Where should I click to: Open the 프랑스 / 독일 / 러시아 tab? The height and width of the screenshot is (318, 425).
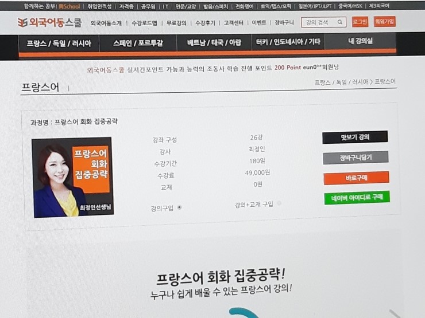pyautogui.click(x=59, y=44)
